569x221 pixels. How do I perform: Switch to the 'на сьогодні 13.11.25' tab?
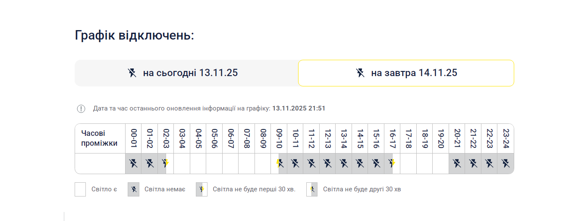(186, 73)
